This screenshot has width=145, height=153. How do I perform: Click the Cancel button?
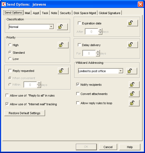(x=108, y=147)
